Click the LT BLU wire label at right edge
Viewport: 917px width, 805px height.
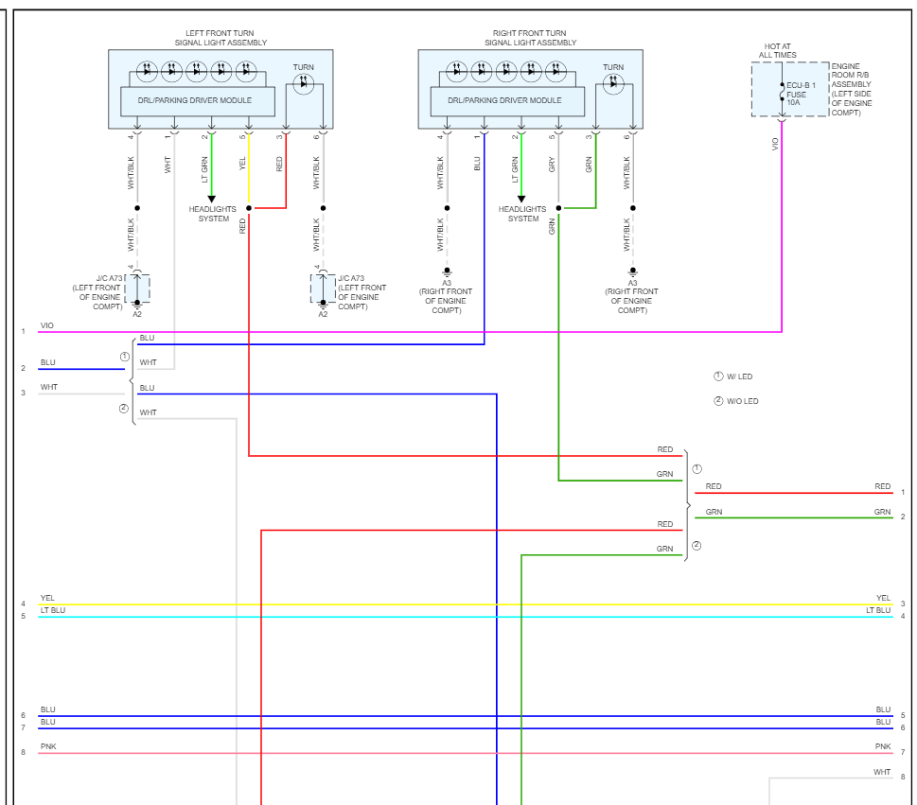point(878,610)
